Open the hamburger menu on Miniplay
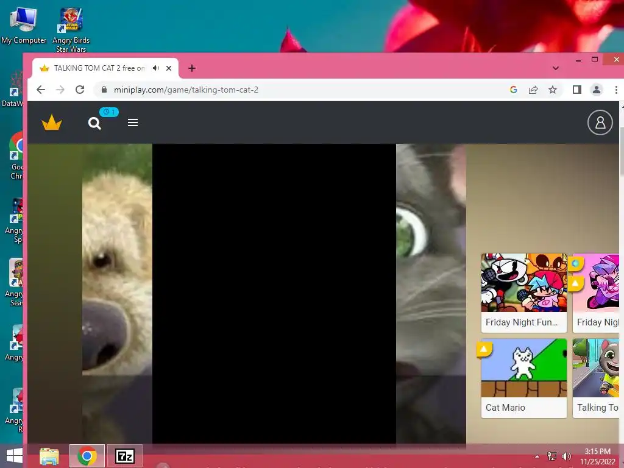The image size is (624, 468). 133,122
